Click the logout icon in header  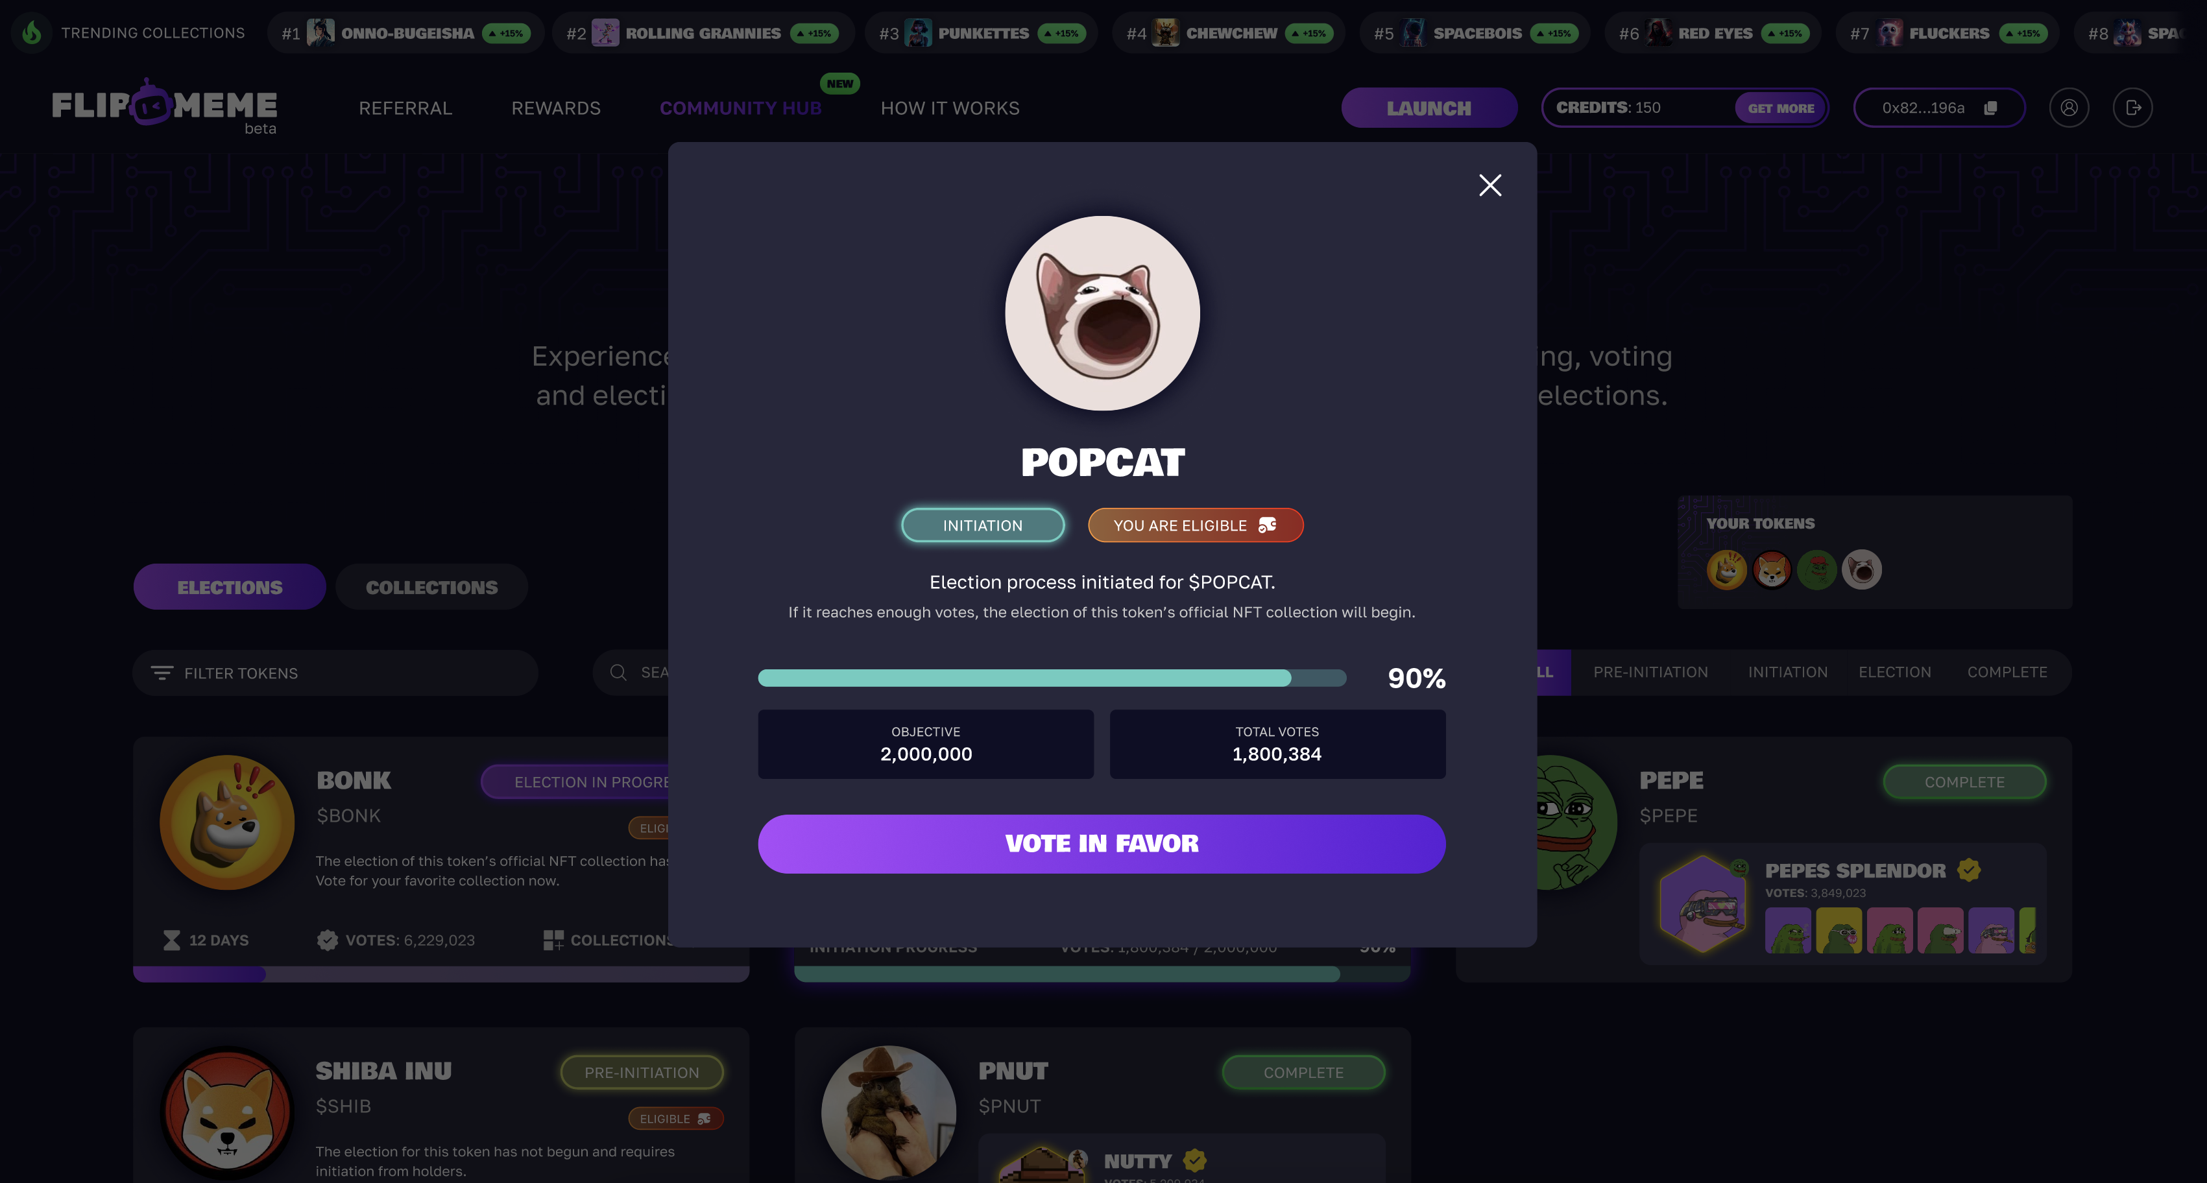coord(2132,108)
